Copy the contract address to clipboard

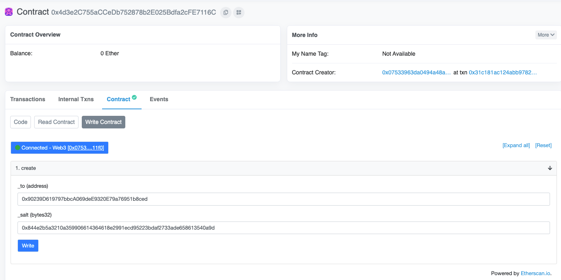tap(226, 13)
